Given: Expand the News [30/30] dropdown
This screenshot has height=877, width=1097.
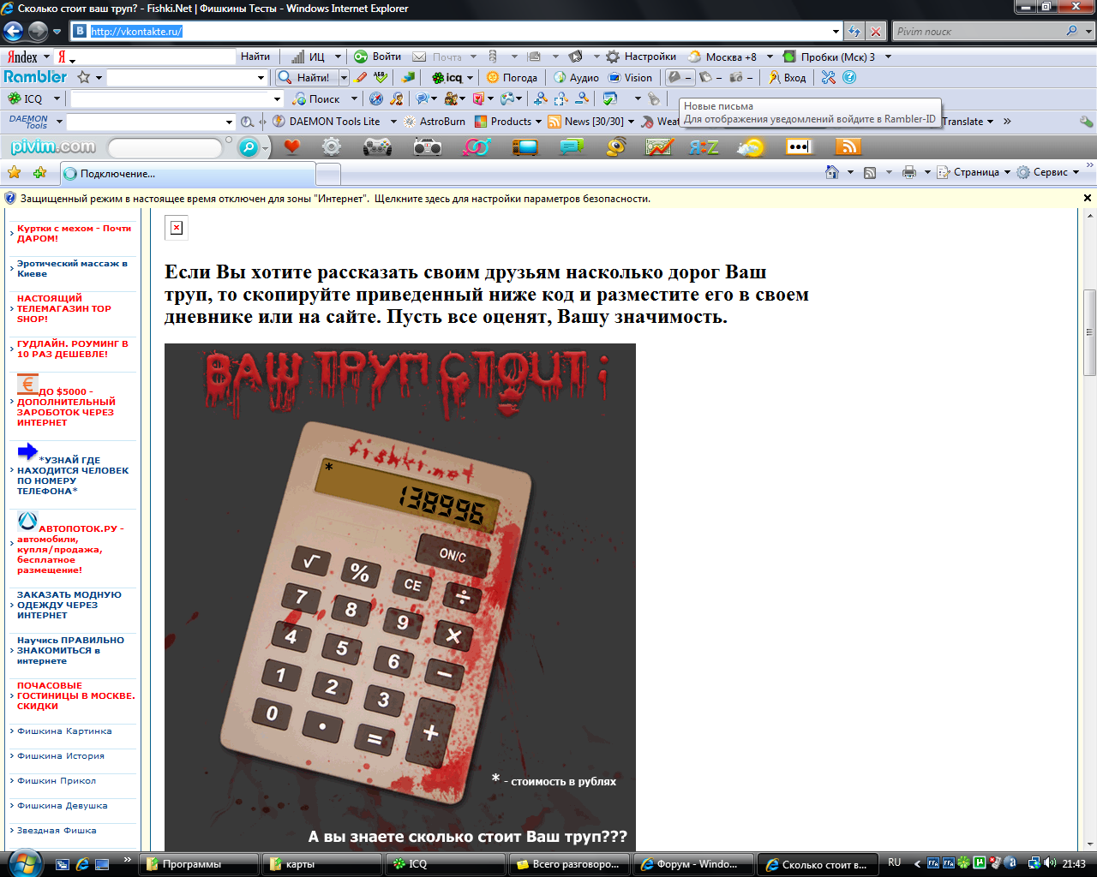Looking at the screenshot, I should tap(631, 122).
